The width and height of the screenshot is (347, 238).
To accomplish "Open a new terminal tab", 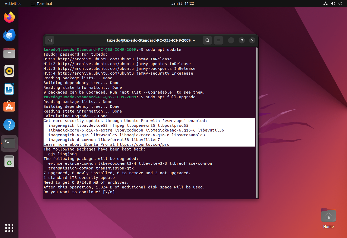I will (49, 40).
